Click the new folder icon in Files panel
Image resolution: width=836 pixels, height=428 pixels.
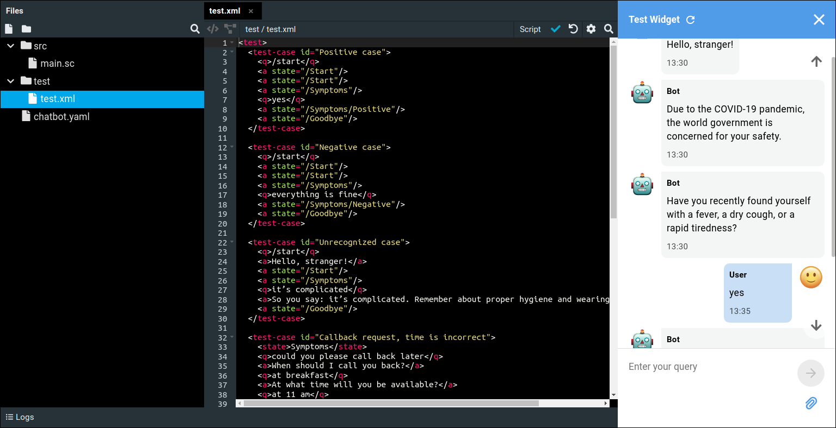point(26,29)
